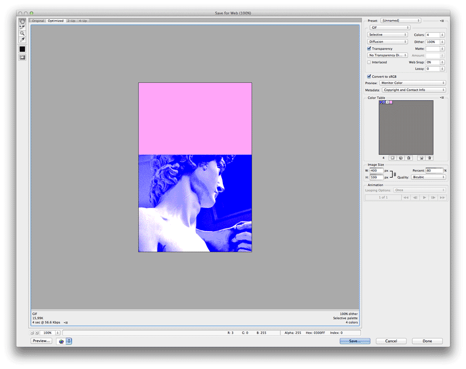This screenshot has width=466, height=369.
Task: Open the Optimize panel flyout menu
Action: coord(442,21)
